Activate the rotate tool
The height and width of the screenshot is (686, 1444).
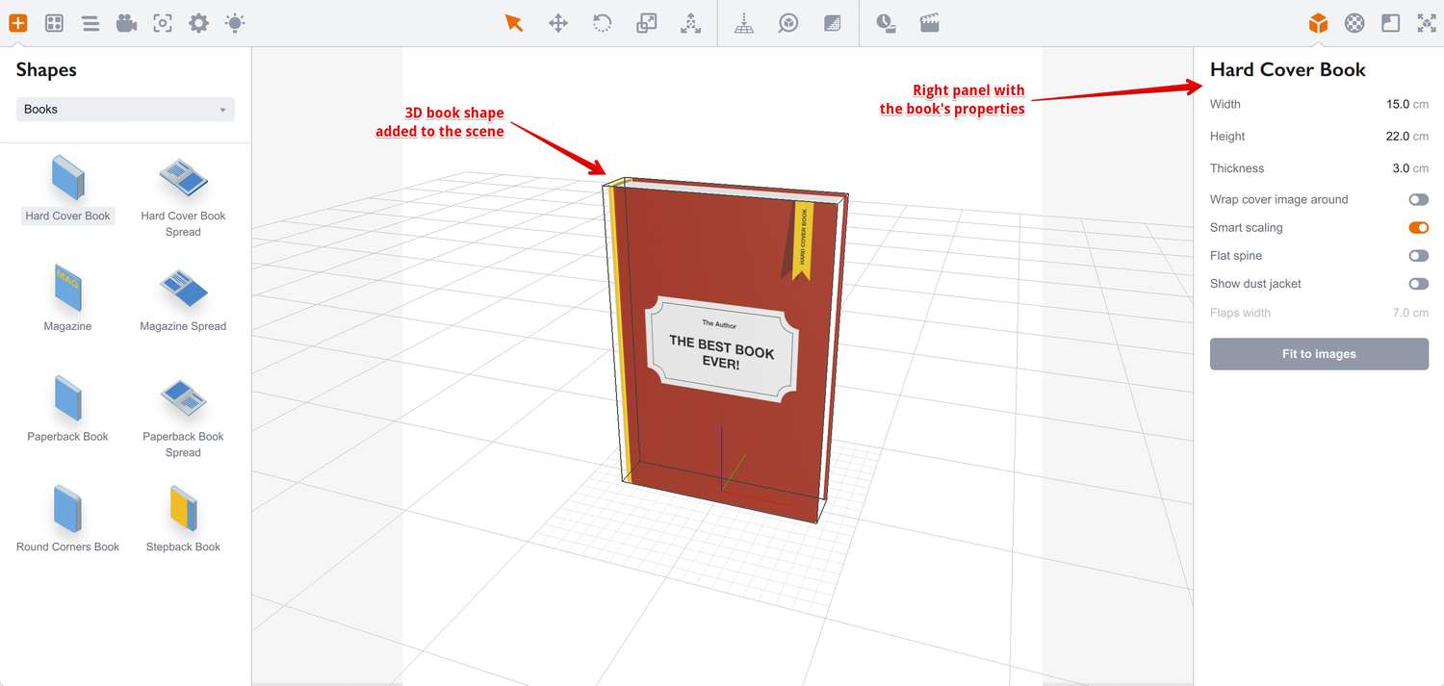point(602,23)
